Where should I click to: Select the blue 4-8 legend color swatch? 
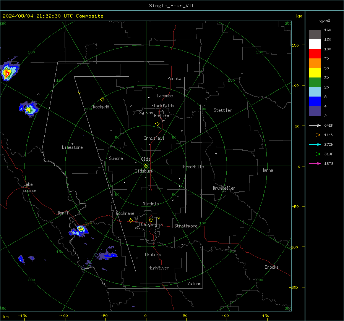point(315,102)
